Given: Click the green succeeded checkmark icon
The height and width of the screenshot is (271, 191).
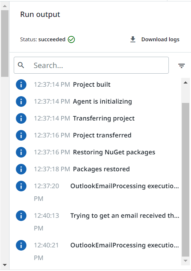Looking at the screenshot, I should (x=71, y=39).
